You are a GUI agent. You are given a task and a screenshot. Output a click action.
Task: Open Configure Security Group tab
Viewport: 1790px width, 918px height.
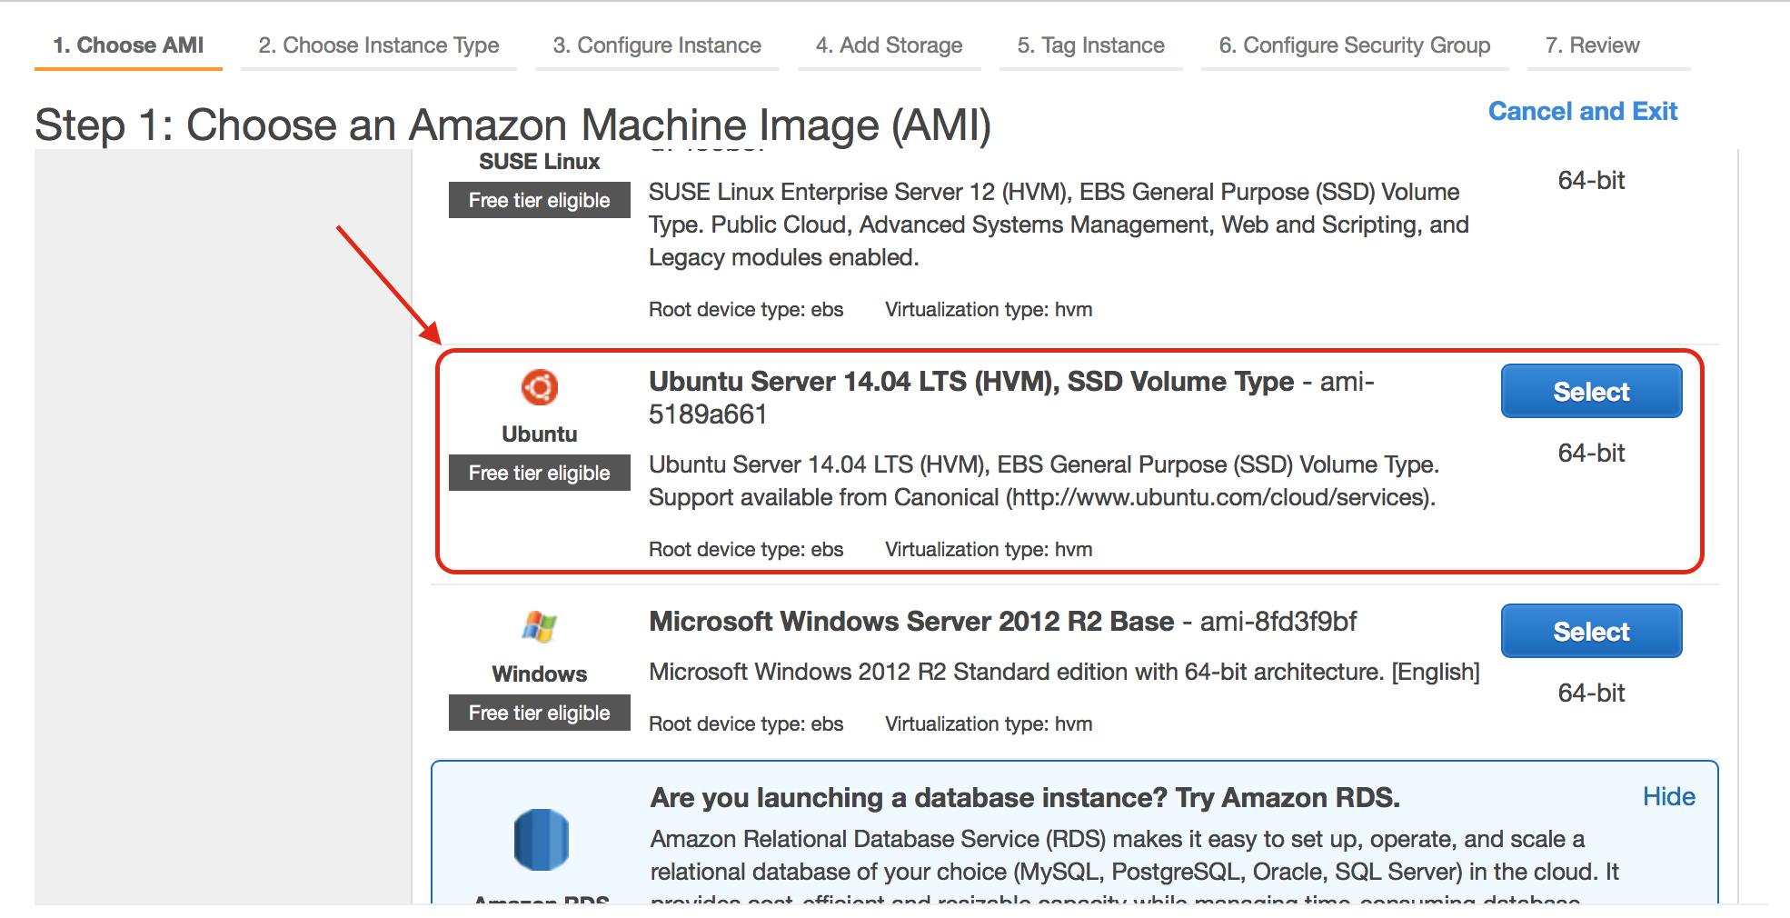pyautogui.click(x=1354, y=45)
